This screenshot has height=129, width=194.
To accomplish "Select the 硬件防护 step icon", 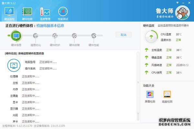I will (x=55, y=36).
